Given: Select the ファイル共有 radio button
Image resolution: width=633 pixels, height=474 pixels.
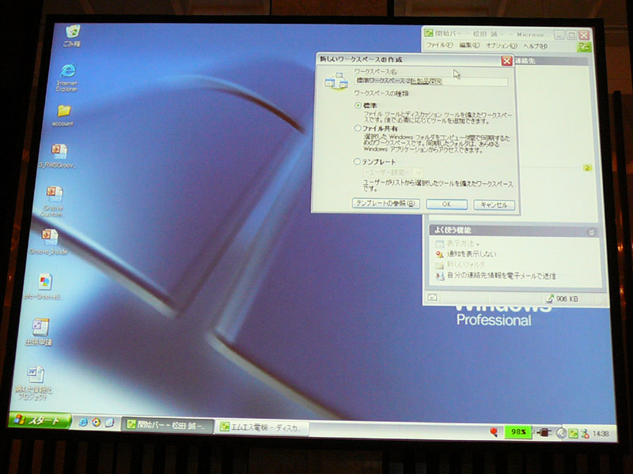Looking at the screenshot, I should pos(358,129).
